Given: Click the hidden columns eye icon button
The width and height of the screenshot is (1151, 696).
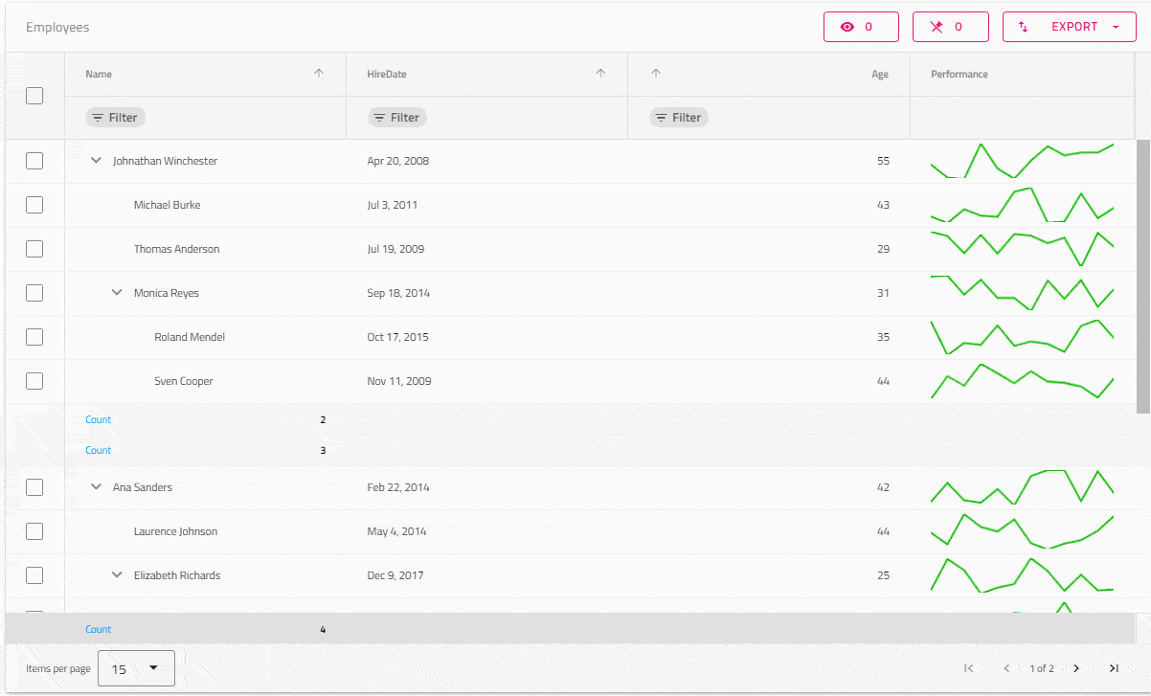Looking at the screenshot, I should pos(860,27).
